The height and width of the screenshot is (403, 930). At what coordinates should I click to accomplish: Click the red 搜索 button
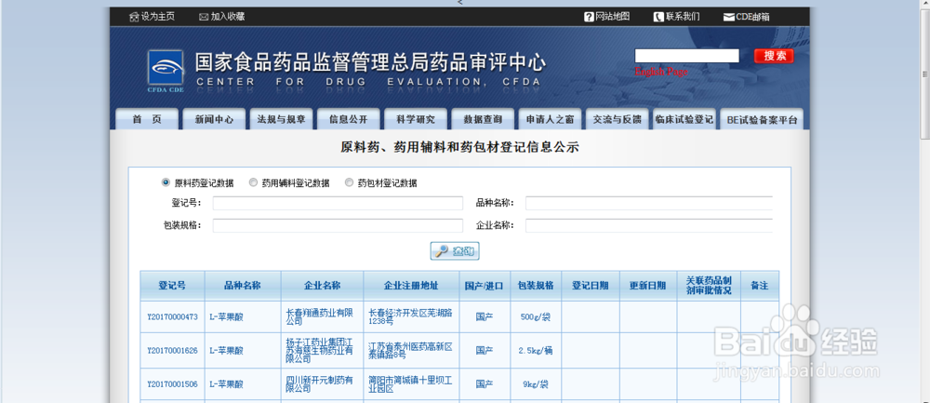(774, 56)
